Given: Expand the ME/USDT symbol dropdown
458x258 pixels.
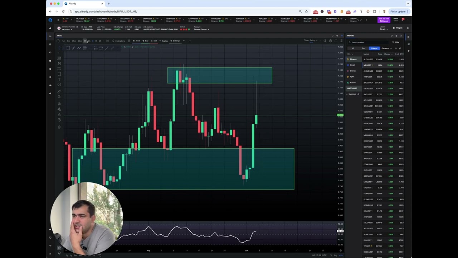Looking at the screenshot, I should (x=67, y=29).
